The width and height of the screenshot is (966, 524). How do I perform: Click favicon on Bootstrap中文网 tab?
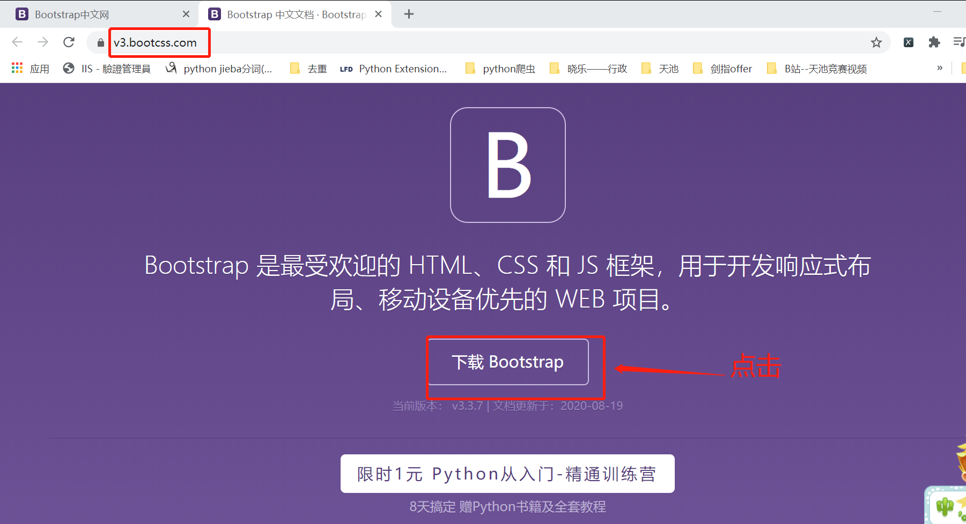coord(22,14)
